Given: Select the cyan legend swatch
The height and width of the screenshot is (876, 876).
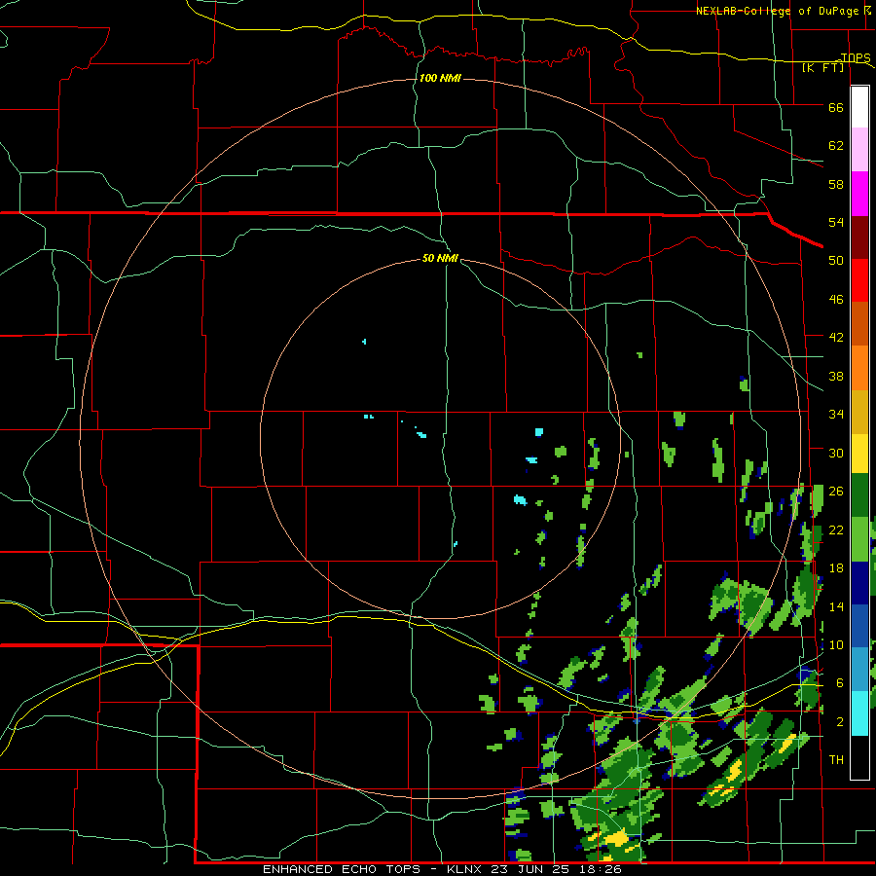Looking at the screenshot, I should pos(859,713).
